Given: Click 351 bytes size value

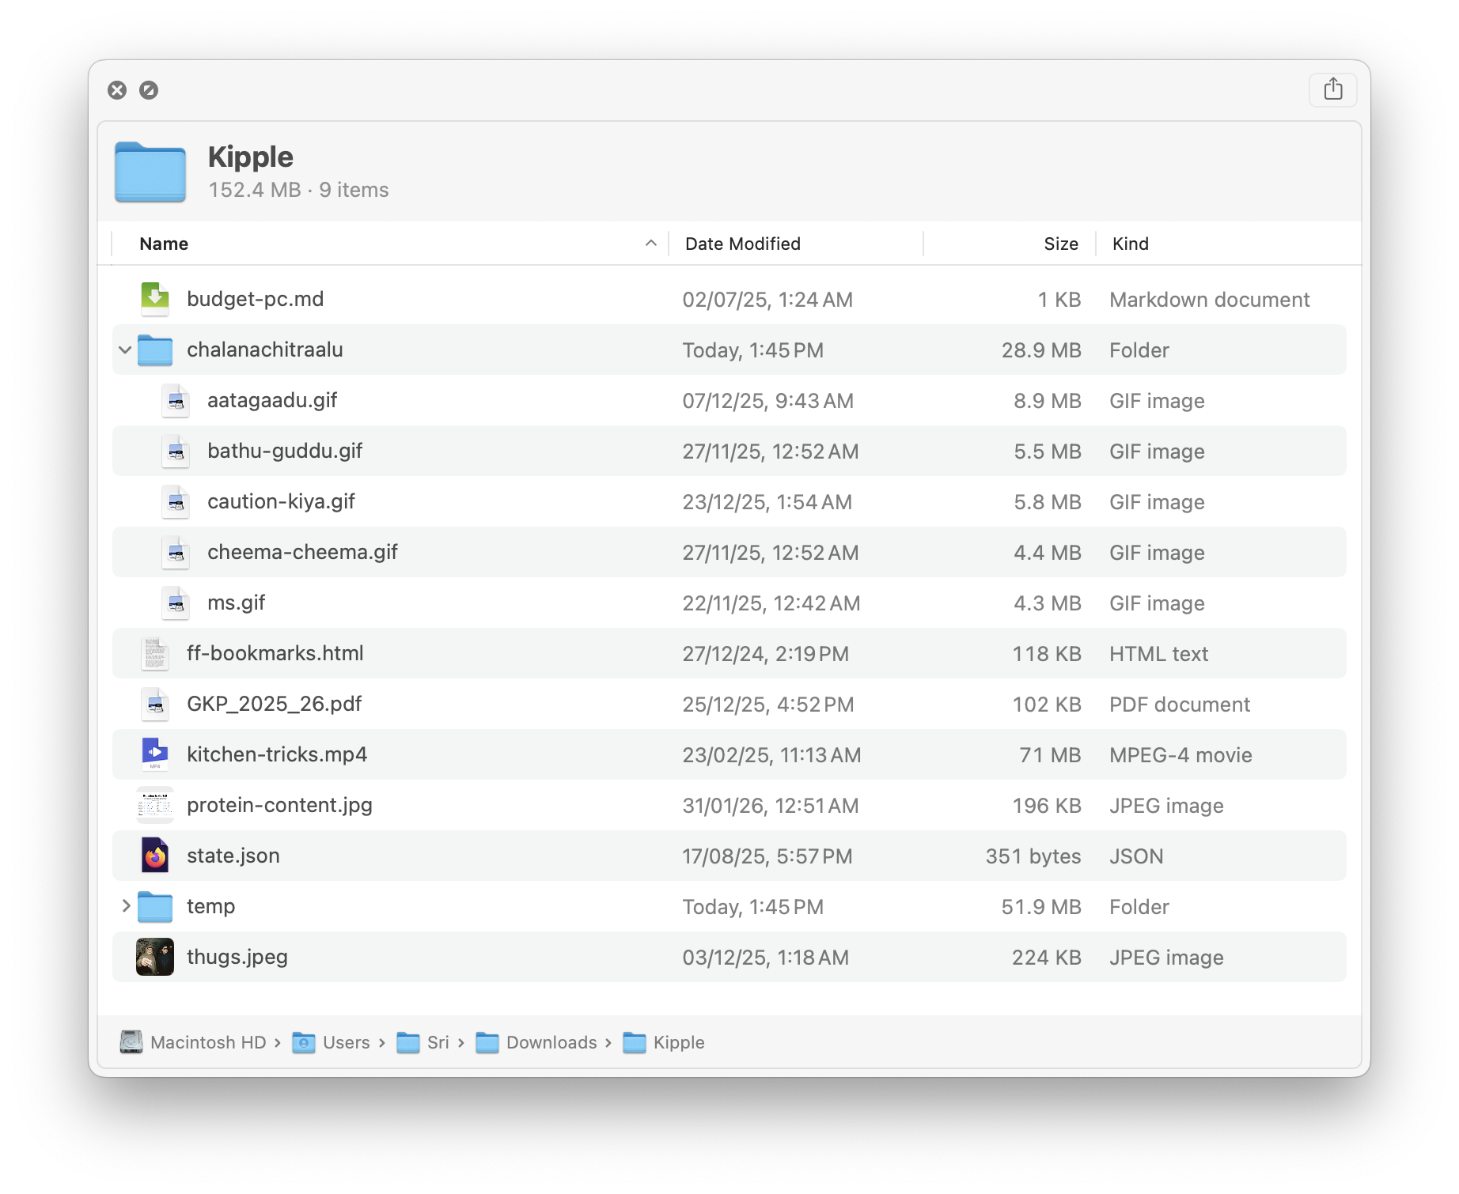Looking at the screenshot, I should click(x=1033, y=856).
